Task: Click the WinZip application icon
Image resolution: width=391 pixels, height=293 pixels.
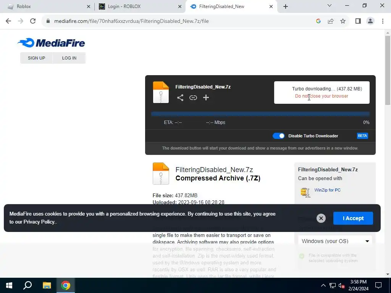Action: [305, 192]
